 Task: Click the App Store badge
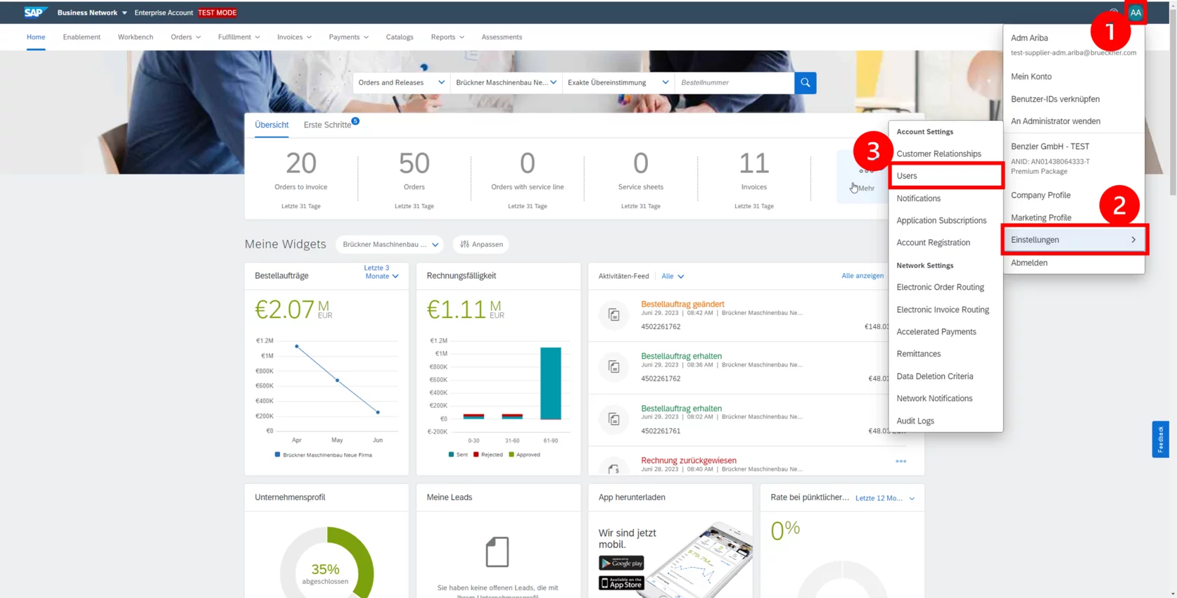pyautogui.click(x=621, y=583)
